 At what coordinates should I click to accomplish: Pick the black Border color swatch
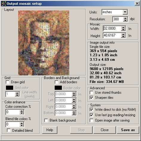click(58, 88)
